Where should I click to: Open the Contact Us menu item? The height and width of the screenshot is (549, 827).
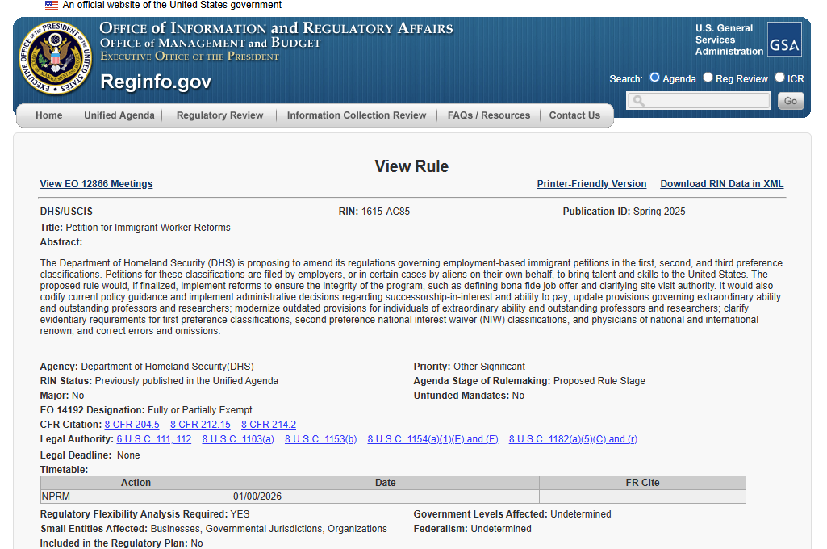574,115
